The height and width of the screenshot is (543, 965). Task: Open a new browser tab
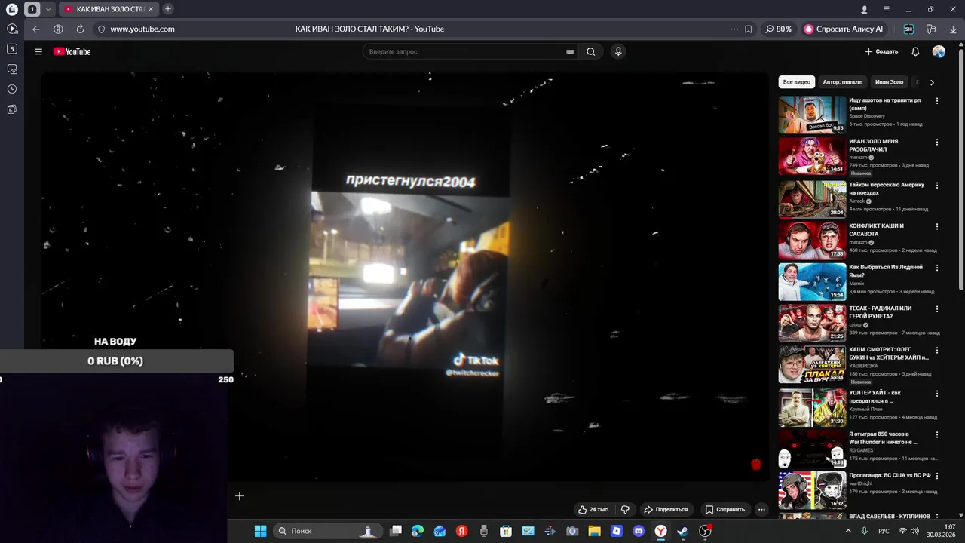tap(167, 9)
